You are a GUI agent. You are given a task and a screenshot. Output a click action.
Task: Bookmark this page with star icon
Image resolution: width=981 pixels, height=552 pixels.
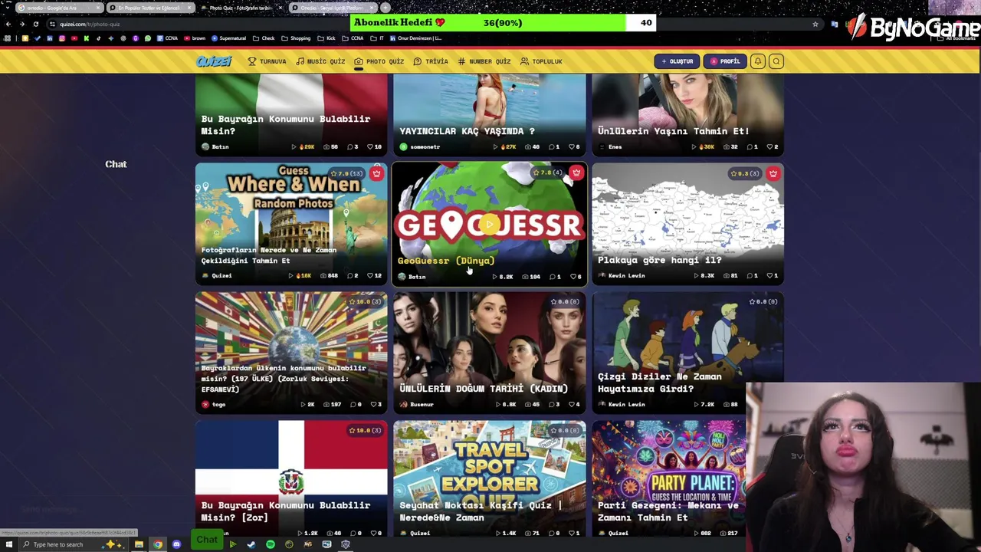click(815, 24)
